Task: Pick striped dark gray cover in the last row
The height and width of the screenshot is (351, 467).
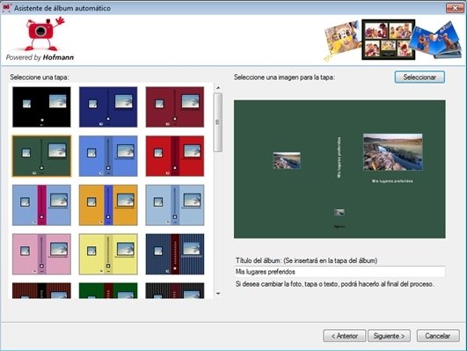Action: [x=175, y=290]
